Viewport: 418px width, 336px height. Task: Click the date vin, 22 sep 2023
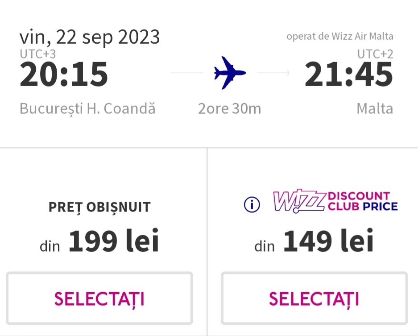[x=90, y=37]
